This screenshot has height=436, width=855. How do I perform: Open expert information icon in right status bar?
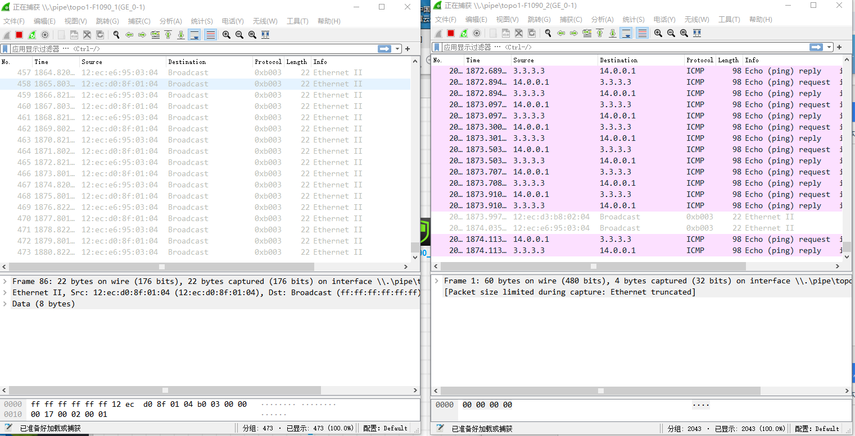[441, 428]
